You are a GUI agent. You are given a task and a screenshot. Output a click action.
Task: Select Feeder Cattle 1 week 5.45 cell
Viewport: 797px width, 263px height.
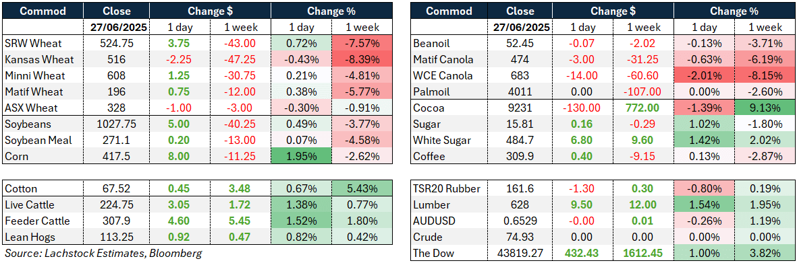pos(240,221)
